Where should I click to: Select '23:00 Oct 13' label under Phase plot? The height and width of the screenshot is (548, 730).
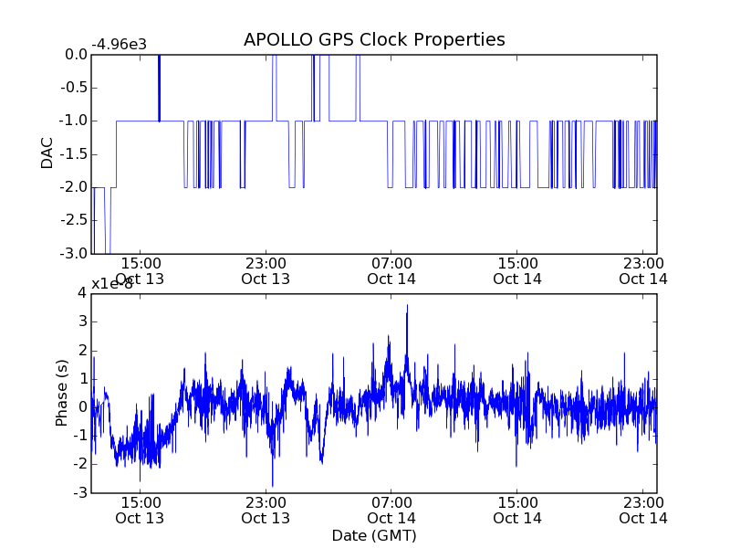266,511
